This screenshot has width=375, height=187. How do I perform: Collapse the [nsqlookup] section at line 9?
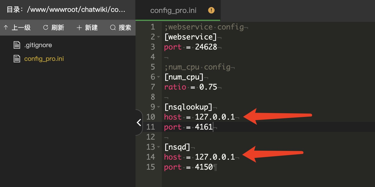click(158, 107)
